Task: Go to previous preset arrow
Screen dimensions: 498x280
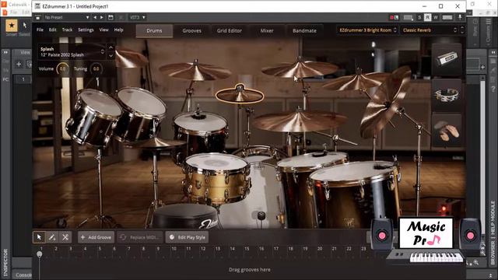Action: click(x=95, y=17)
